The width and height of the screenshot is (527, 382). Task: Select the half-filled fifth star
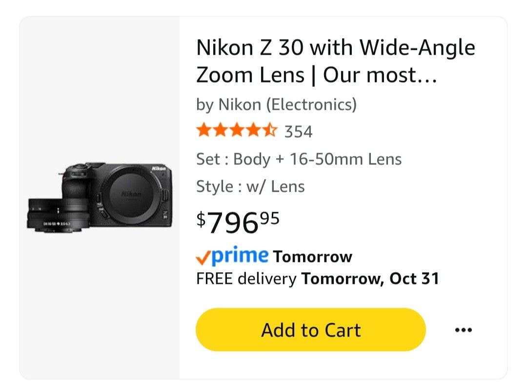270,130
